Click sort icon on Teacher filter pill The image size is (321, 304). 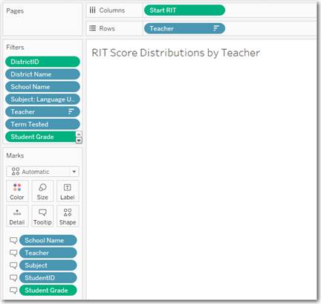point(71,111)
